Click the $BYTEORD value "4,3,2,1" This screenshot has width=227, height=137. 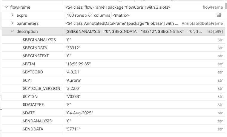coord(73,72)
